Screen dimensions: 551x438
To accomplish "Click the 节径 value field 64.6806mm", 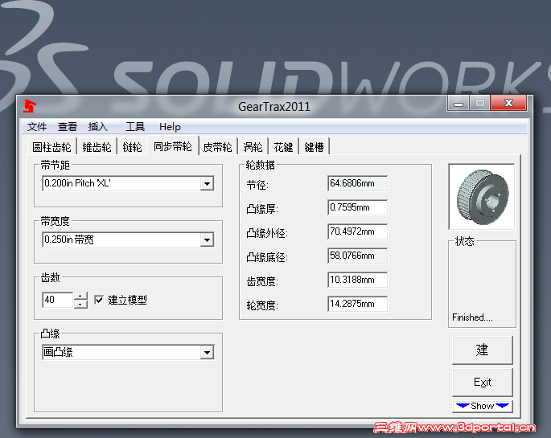I will tap(357, 183).
